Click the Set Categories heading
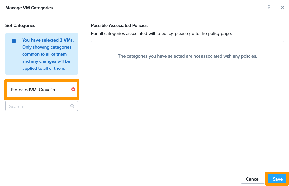The height and width of the screenshot is (186, 289). tap(20, 25)
